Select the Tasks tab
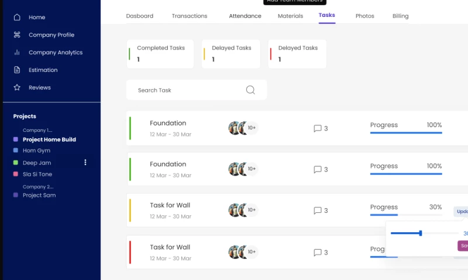This screenshot has width=468, height=280. click(327, 15)
